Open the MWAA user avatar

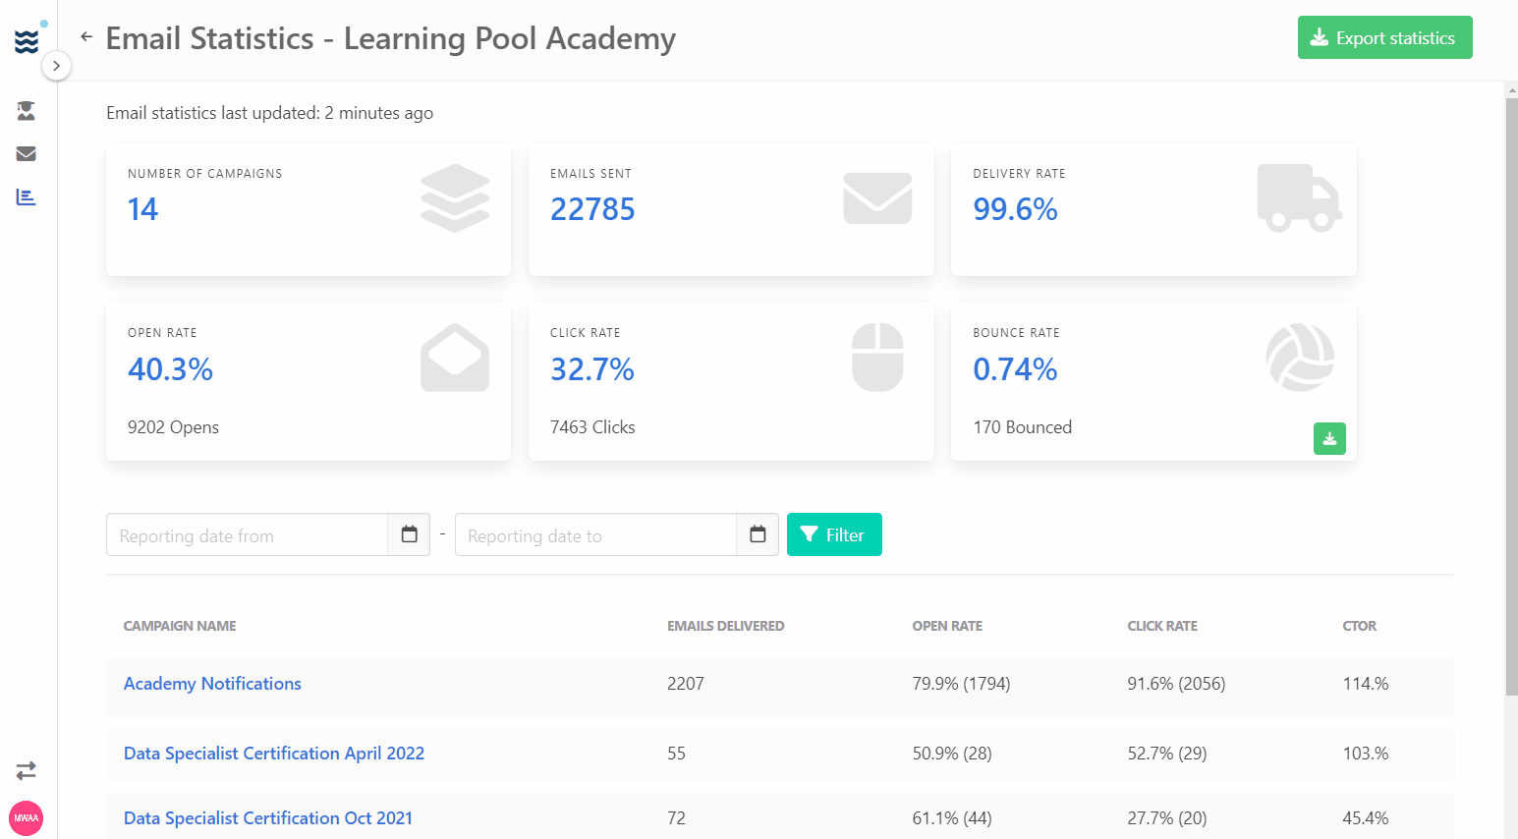27,817
